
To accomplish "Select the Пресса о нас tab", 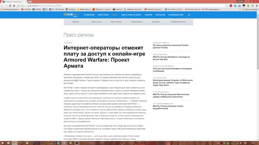I will [x=96, y=22].
